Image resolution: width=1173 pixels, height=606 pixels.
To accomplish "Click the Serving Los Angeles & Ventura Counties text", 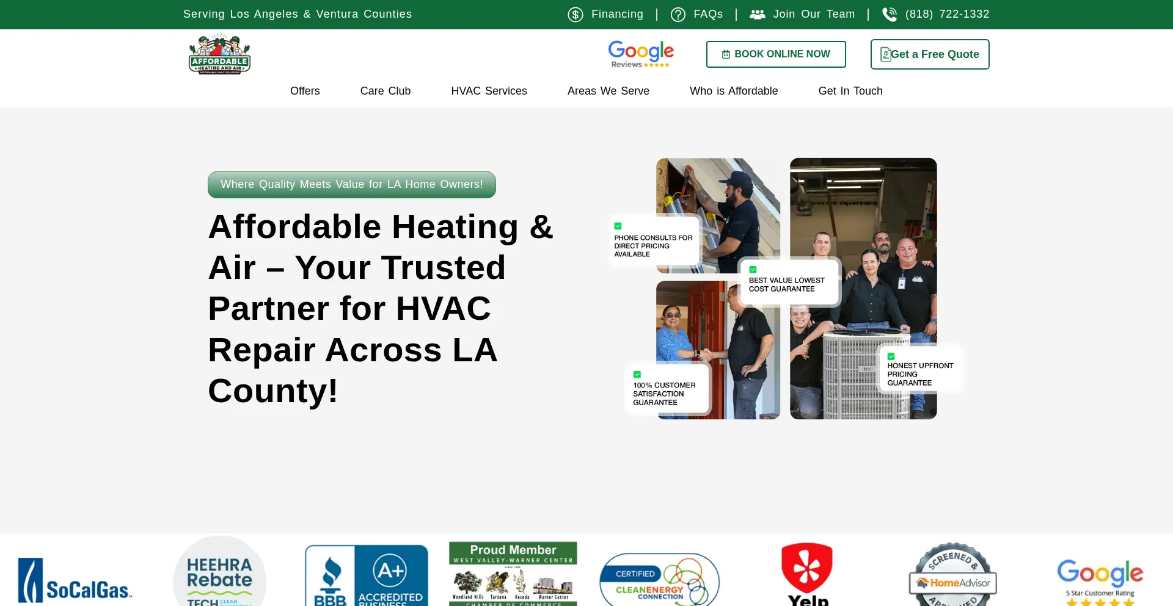I will click(298, 14).
